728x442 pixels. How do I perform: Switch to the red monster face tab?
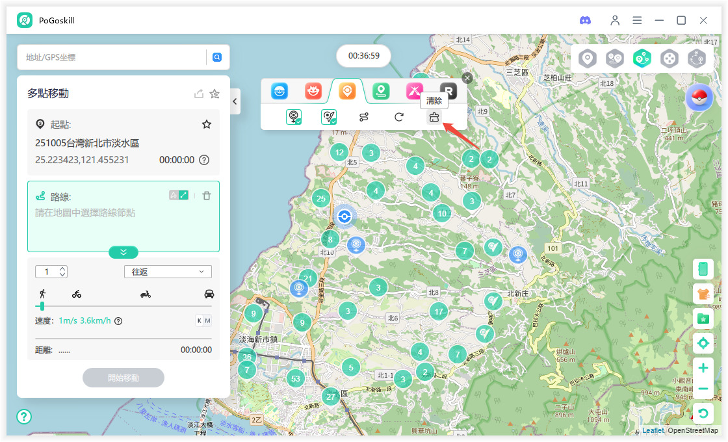coord(313,91)
